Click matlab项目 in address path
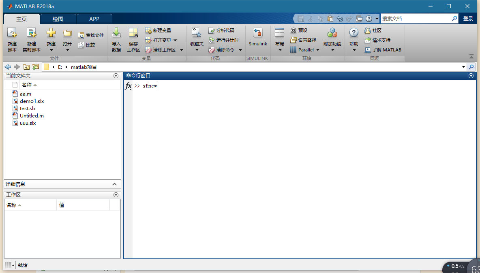The height and width of the screenshot is (273, 480). click(x=84, y=67)
